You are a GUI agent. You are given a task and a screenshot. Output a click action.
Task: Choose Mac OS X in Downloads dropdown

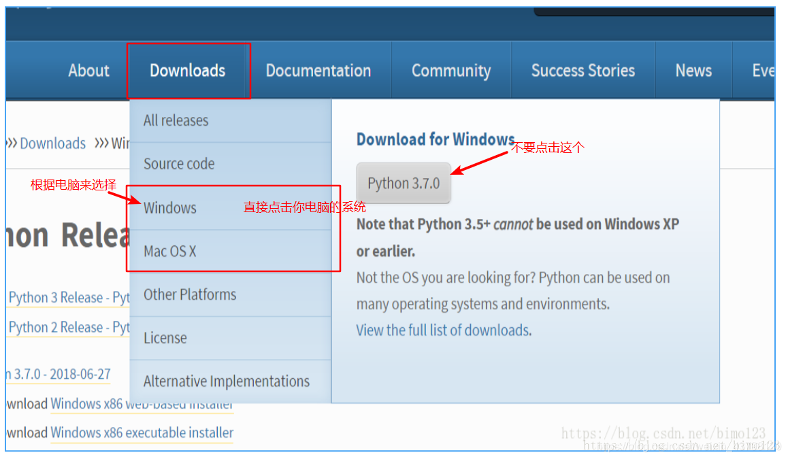coord(231,251)
